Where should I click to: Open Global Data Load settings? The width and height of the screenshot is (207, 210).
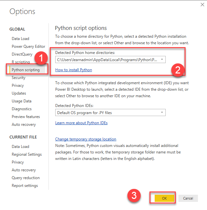pos(20,39)
